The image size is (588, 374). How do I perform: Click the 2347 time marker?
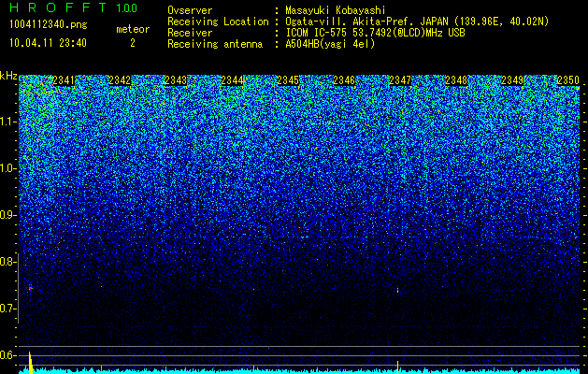pyautogui.click(x=400, y=80)
